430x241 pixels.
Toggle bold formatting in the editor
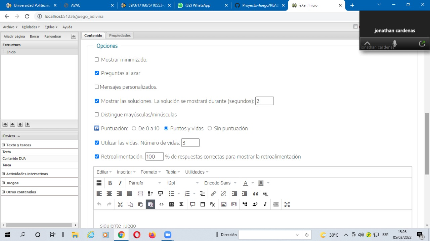[110, 183]
